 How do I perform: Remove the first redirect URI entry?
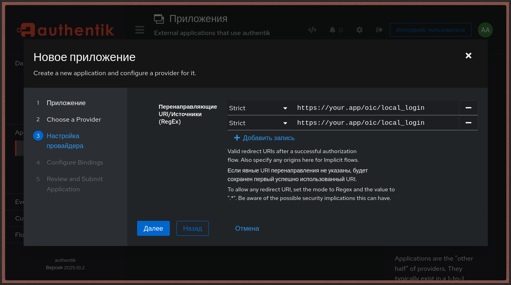pyautogui.click(x=468, y=108)
